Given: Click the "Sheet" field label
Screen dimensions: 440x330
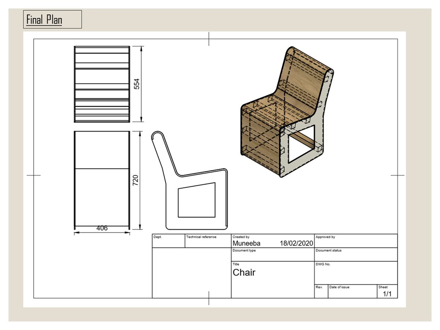Looking at the screenshot, I should click(383, 287).
